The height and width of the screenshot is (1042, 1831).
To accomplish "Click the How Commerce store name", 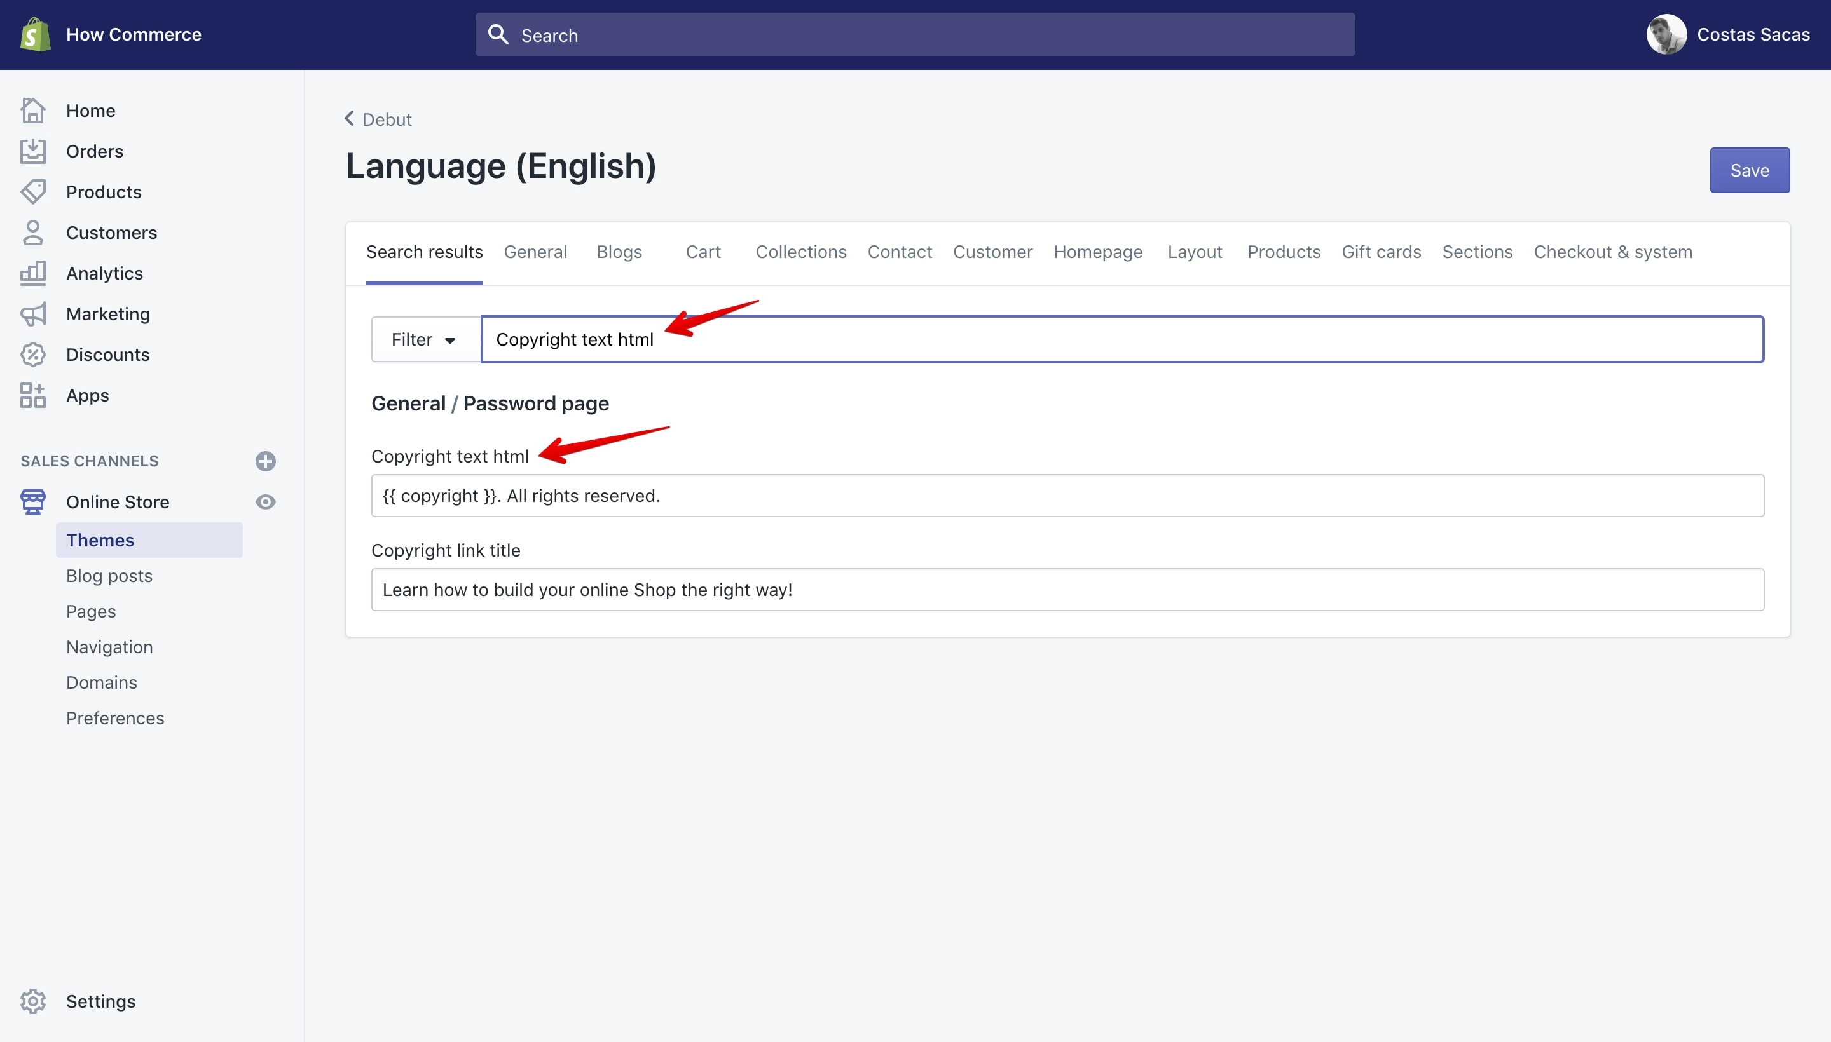I will (134, 34).
